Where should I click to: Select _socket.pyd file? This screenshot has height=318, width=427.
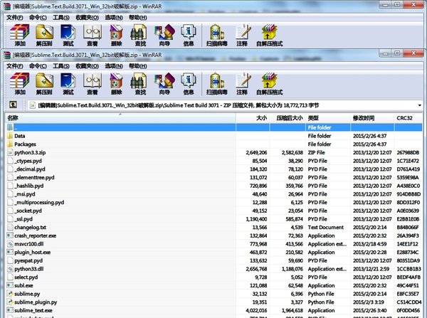click(x=214, y=211)
